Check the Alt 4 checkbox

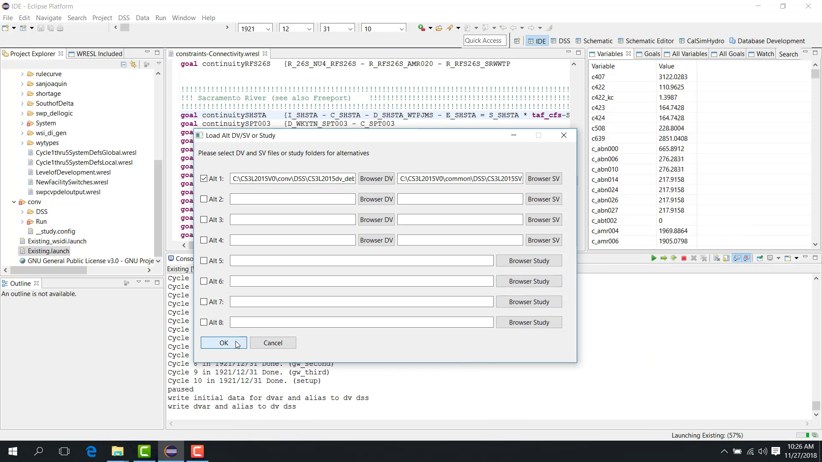click(204, 240)
